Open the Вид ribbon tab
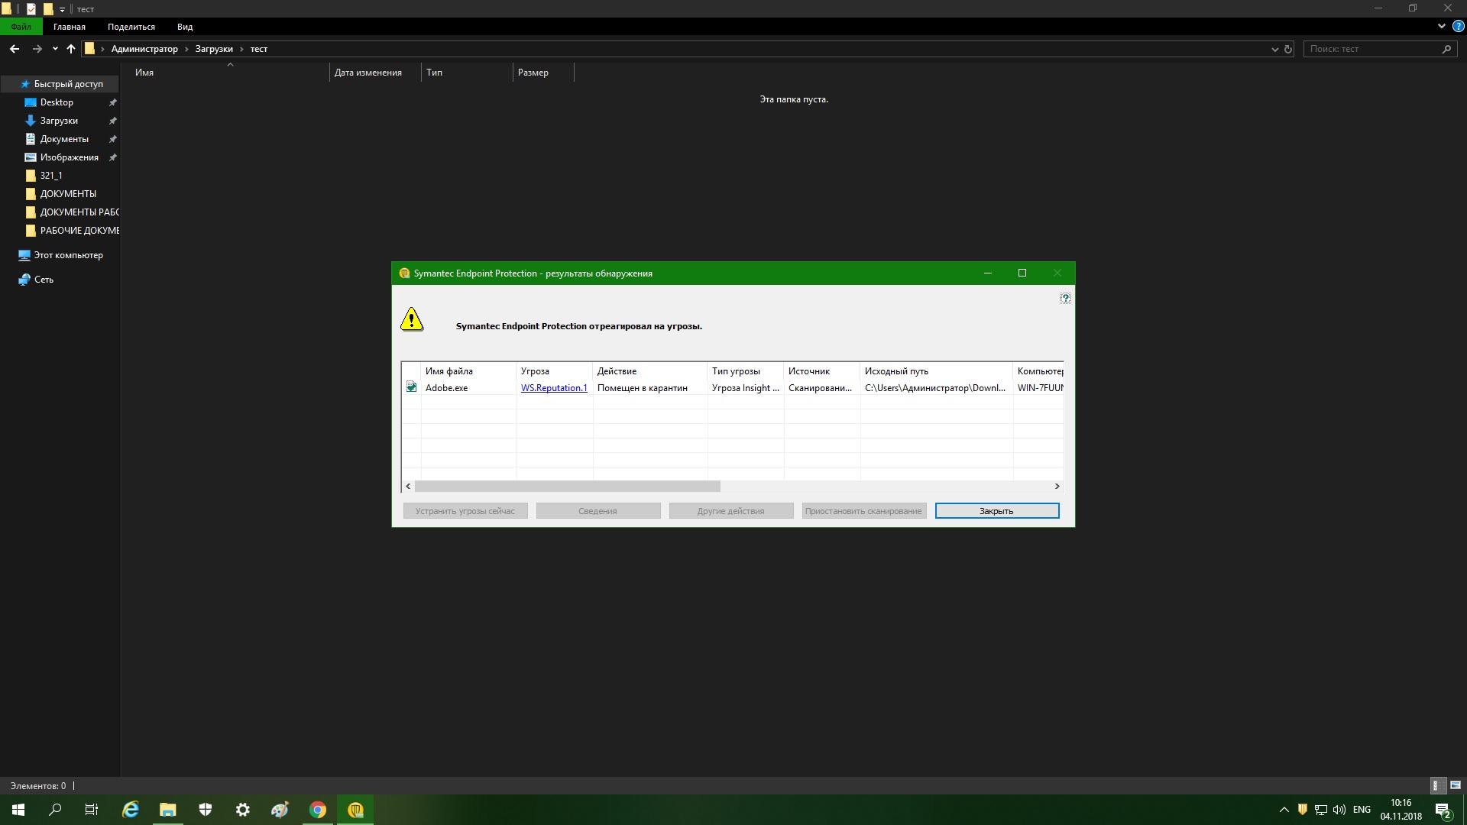 [x=185, y=27]
